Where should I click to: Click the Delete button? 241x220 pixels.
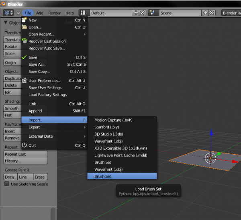click(12, 85)
